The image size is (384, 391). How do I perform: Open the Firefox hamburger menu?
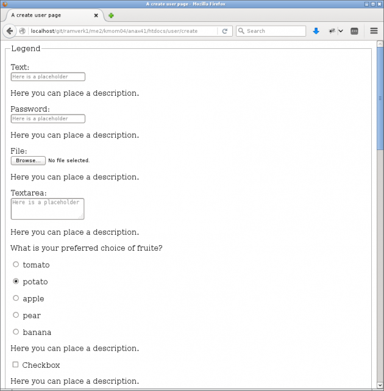point(374,31)
